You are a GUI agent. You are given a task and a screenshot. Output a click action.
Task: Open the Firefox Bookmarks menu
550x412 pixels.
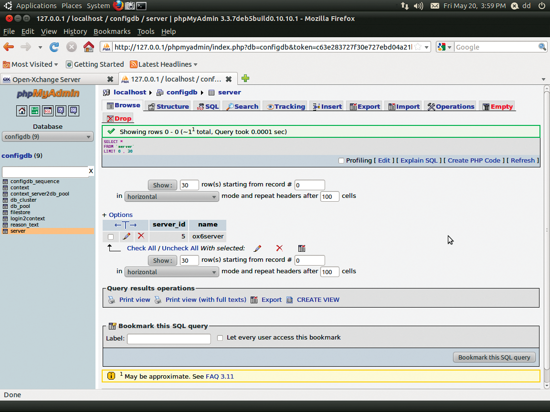(112, 31)
